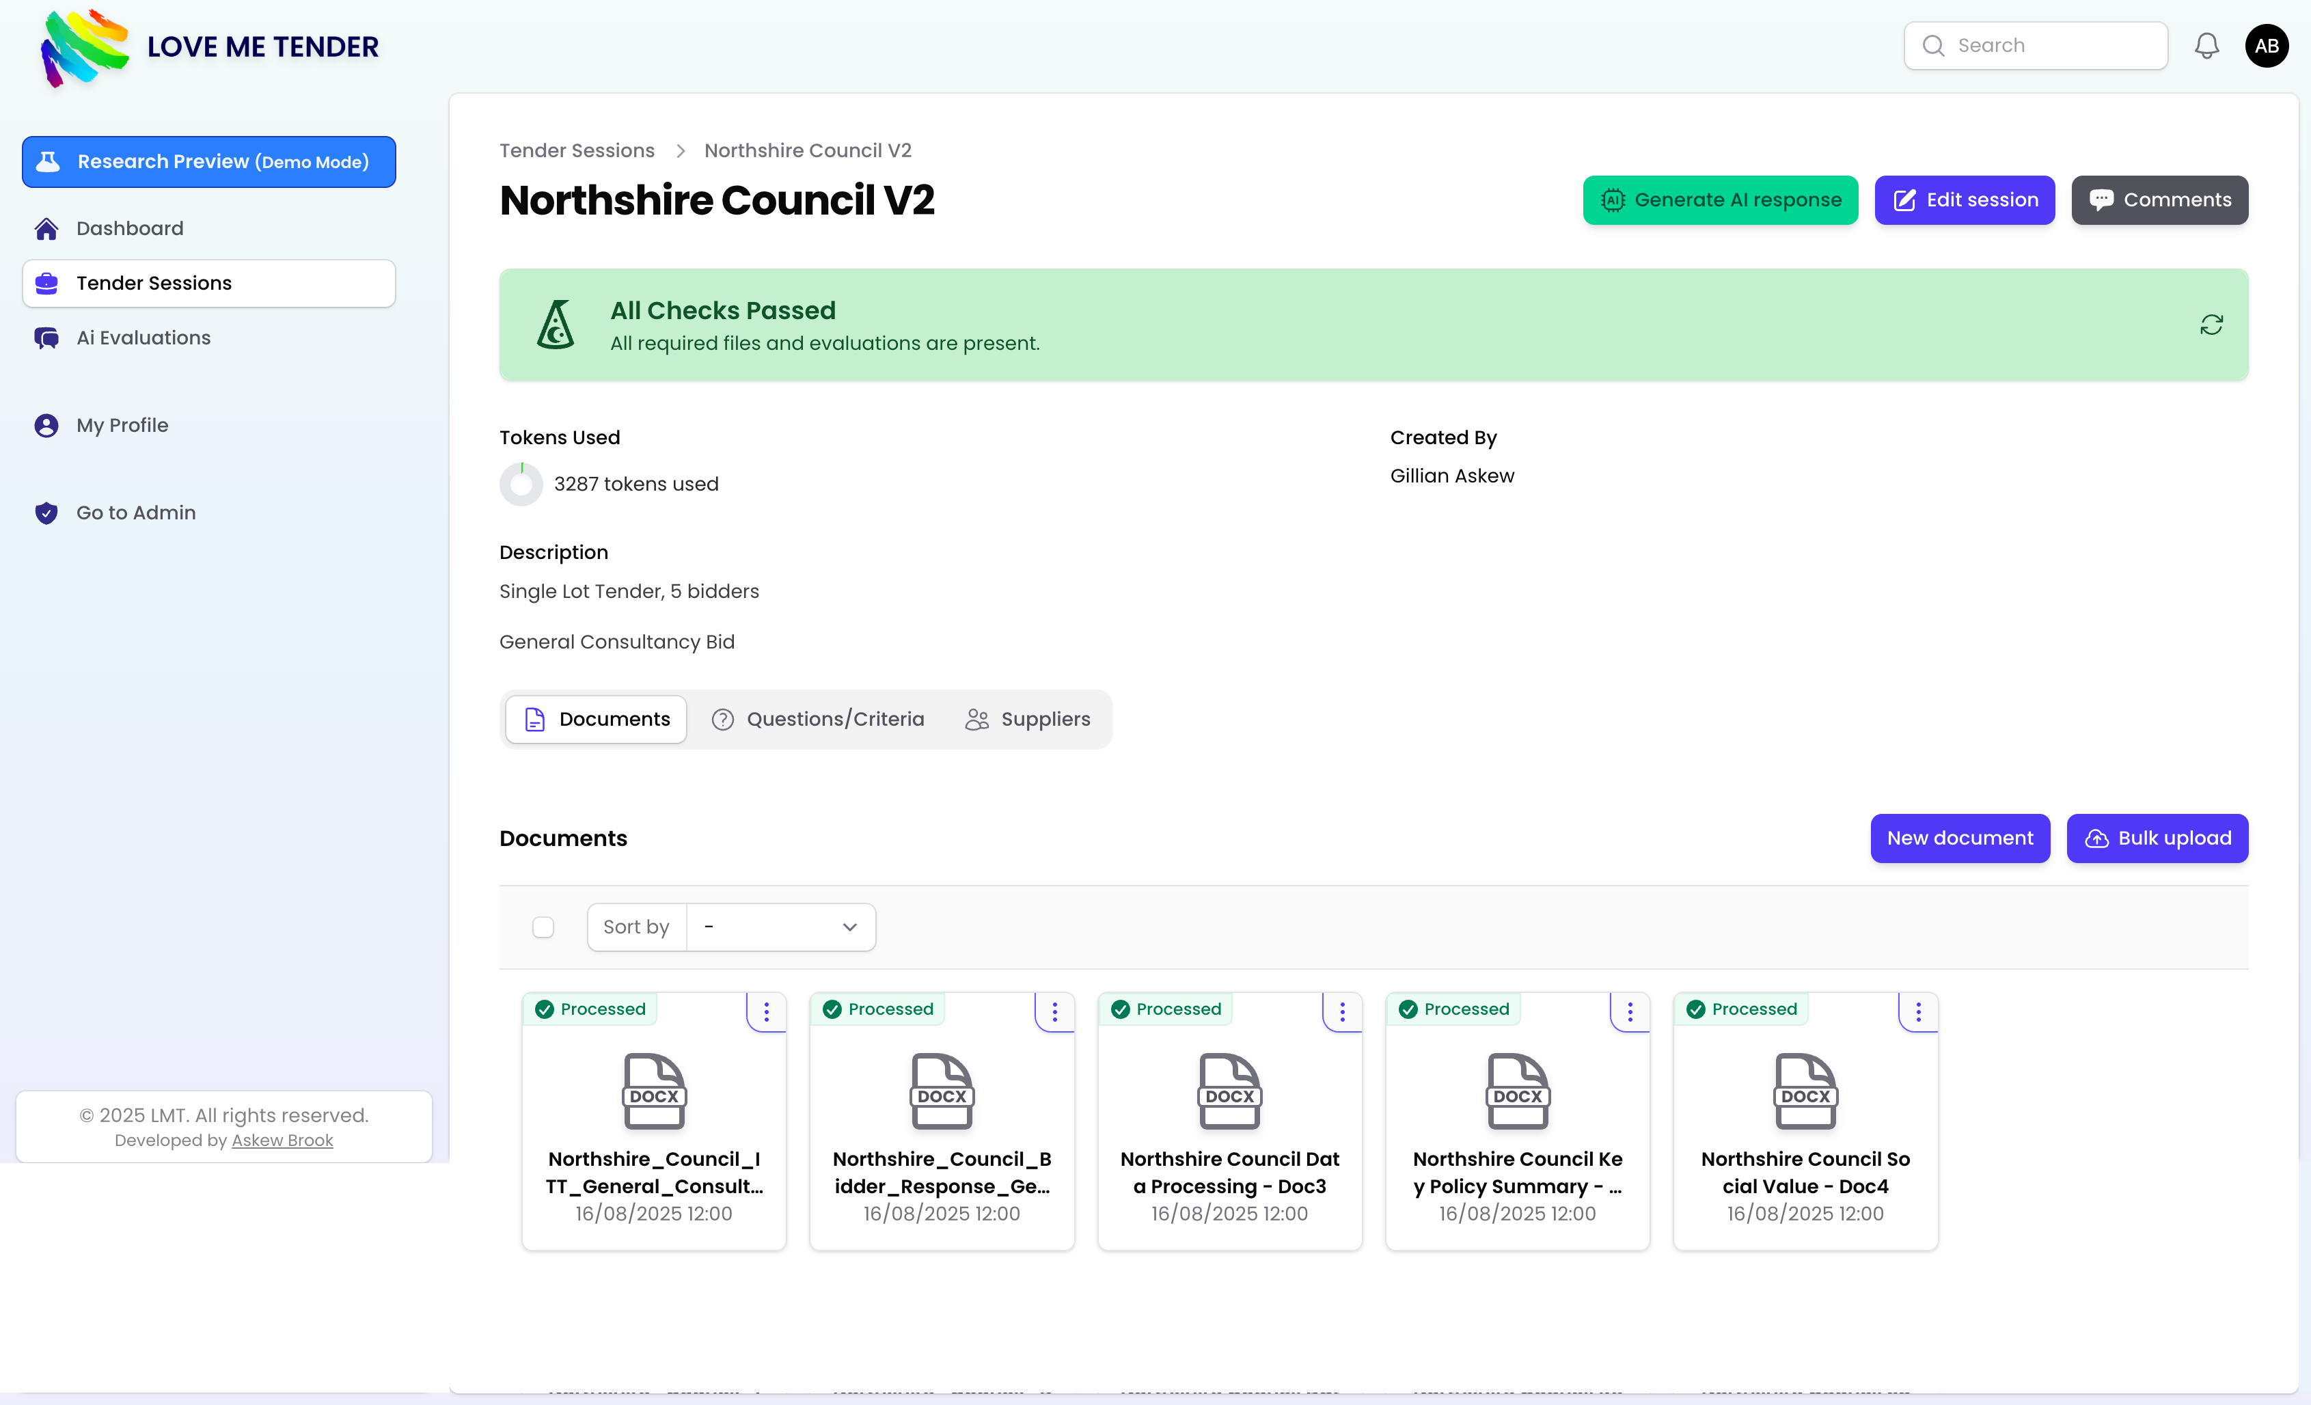Tick the select-all documents checkbox
Viewport: 2311px width, 1405px height.
[x=543, y=927]
